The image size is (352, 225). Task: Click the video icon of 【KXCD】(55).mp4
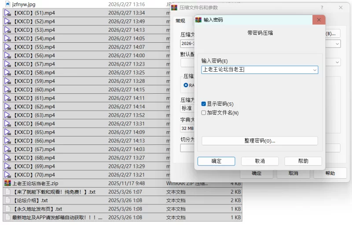coord(7,47)
